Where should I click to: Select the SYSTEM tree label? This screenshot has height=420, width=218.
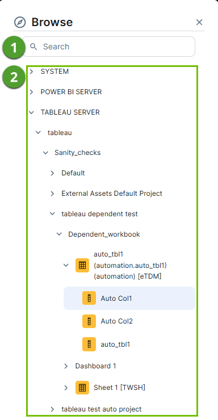click(x=54, y=72)
